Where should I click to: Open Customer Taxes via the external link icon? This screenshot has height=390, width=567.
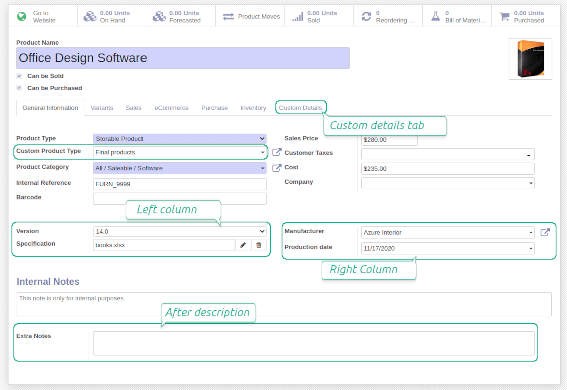(277, 152)
